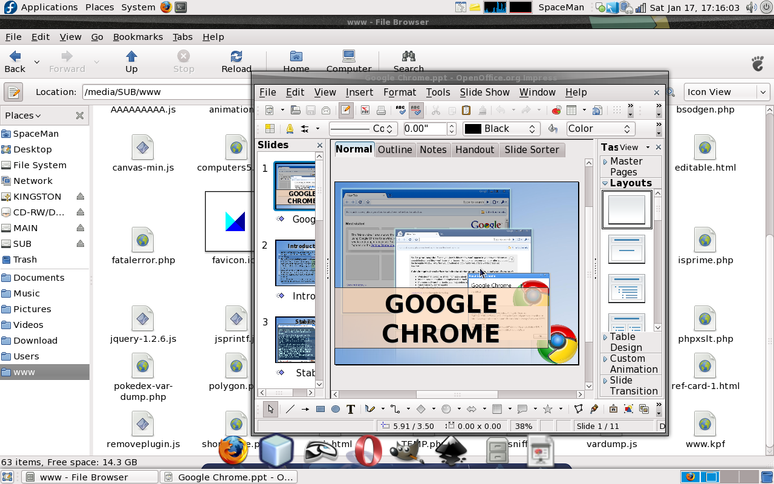Open the Places sidebar dropdown header

(x=23, y=116)
